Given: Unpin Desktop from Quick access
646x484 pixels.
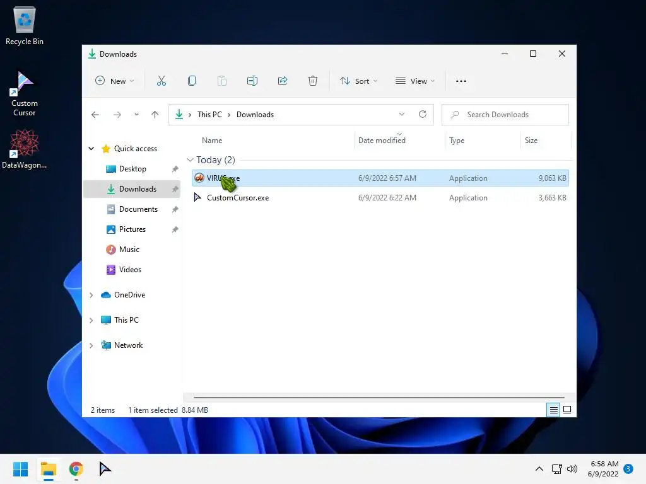Looking at the screenshot, I should (175, 169).
